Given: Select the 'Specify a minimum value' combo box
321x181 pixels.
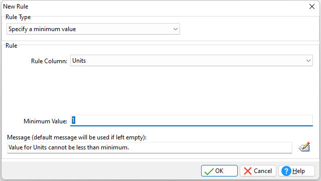Looking at the screenshot, I should coord(93,29).
